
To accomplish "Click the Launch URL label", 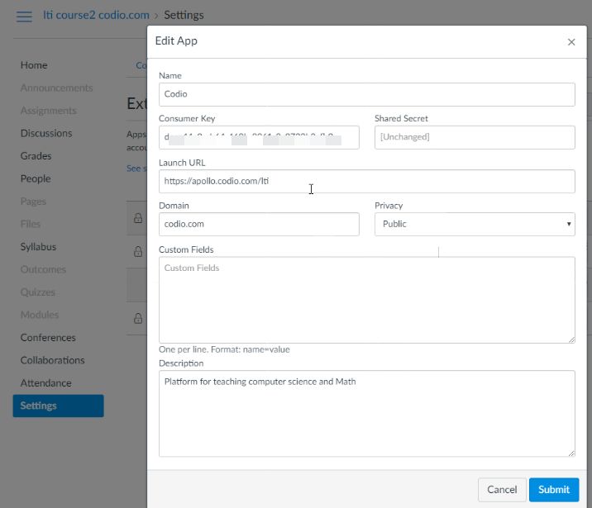I will point(182,163).
